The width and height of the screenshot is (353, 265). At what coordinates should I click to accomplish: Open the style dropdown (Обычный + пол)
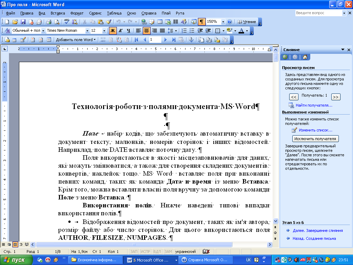pos(43,31)
